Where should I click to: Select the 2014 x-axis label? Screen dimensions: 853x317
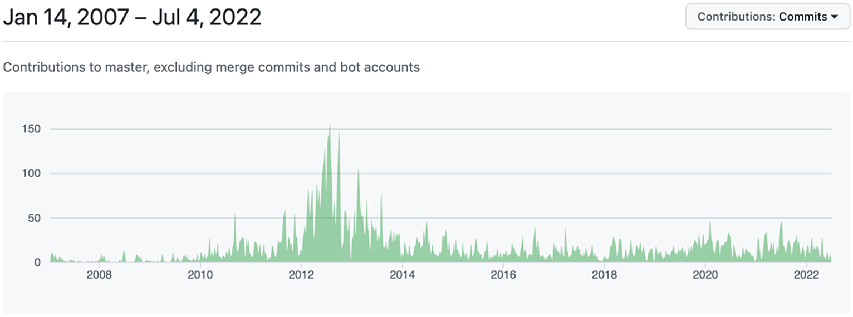click(x=402, y=275)
